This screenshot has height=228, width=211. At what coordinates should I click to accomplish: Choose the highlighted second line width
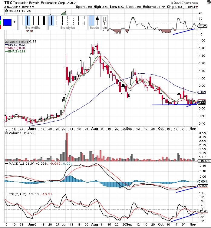coord(28,20)
